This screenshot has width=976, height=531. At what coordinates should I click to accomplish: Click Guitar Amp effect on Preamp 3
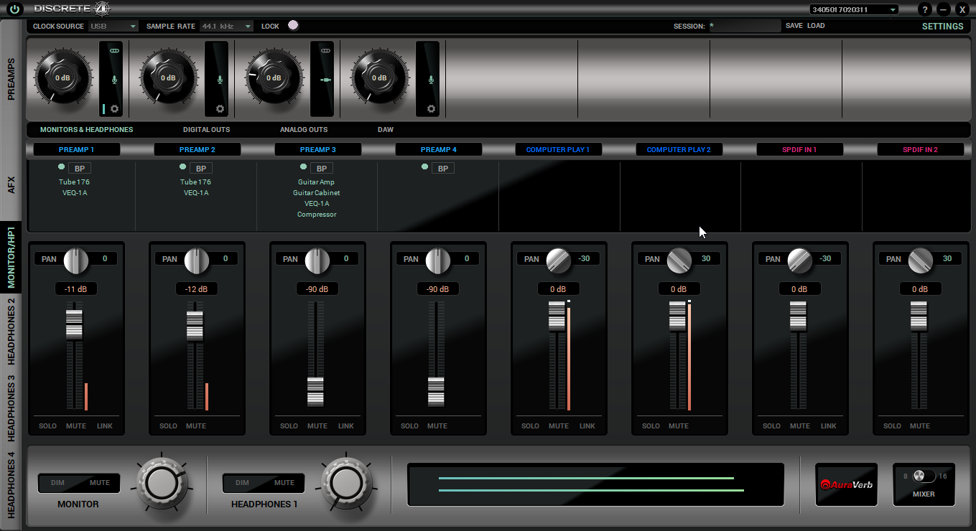click(317, 182)
